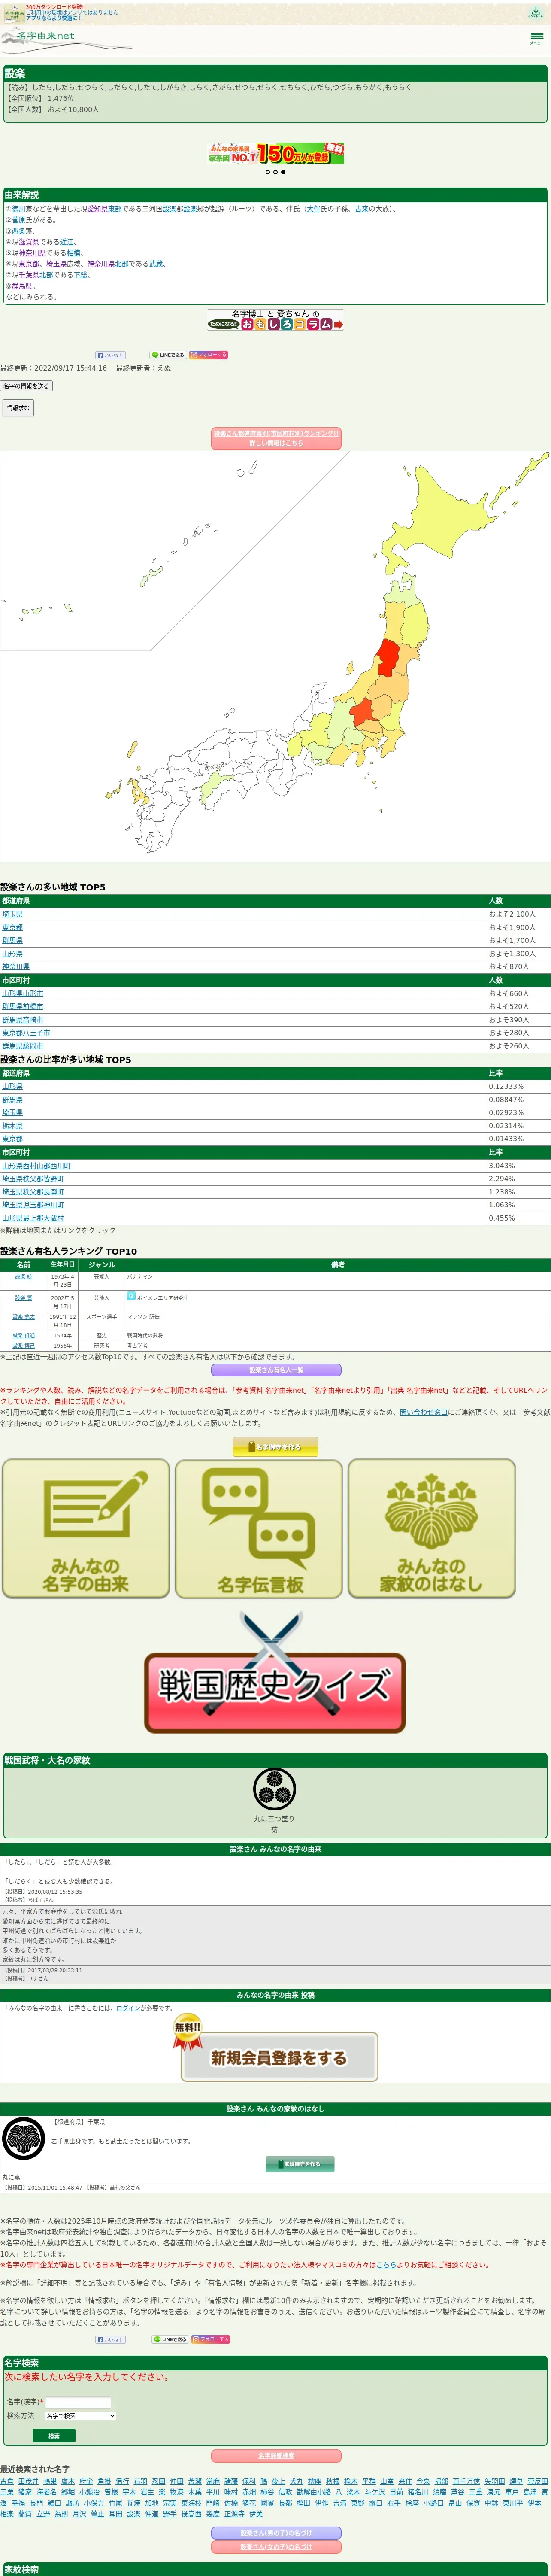Click the crest thumbnail beside the 千葉県 post
551x2576 pixels.
(x=23, y=2139)
